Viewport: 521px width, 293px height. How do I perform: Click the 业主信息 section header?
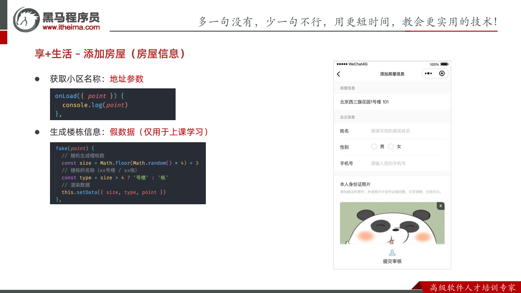click(x=347, y=117)
